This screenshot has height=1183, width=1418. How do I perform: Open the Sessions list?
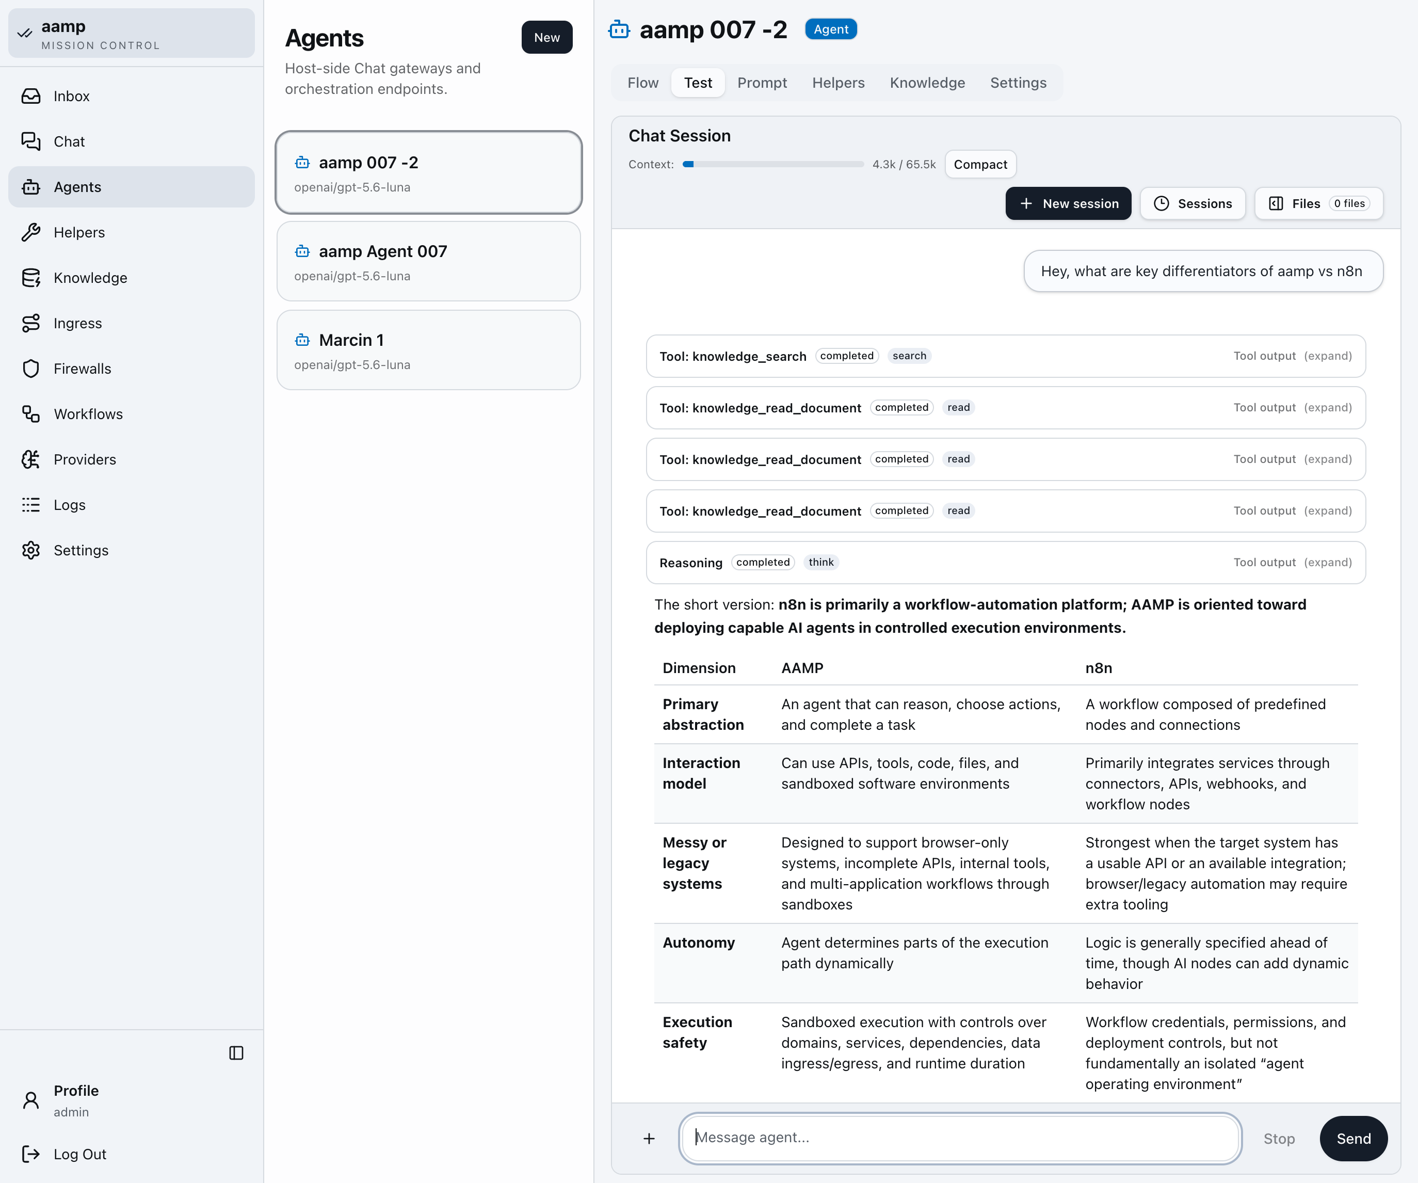coord(1193,203)
